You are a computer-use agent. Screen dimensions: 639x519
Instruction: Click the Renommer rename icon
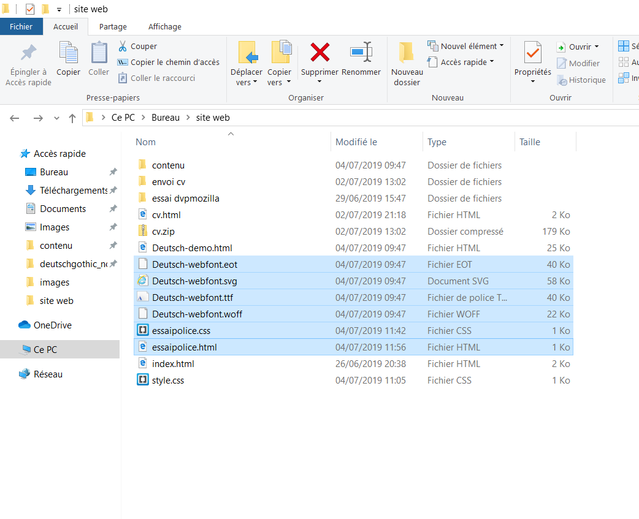click(x=361, y=53)
